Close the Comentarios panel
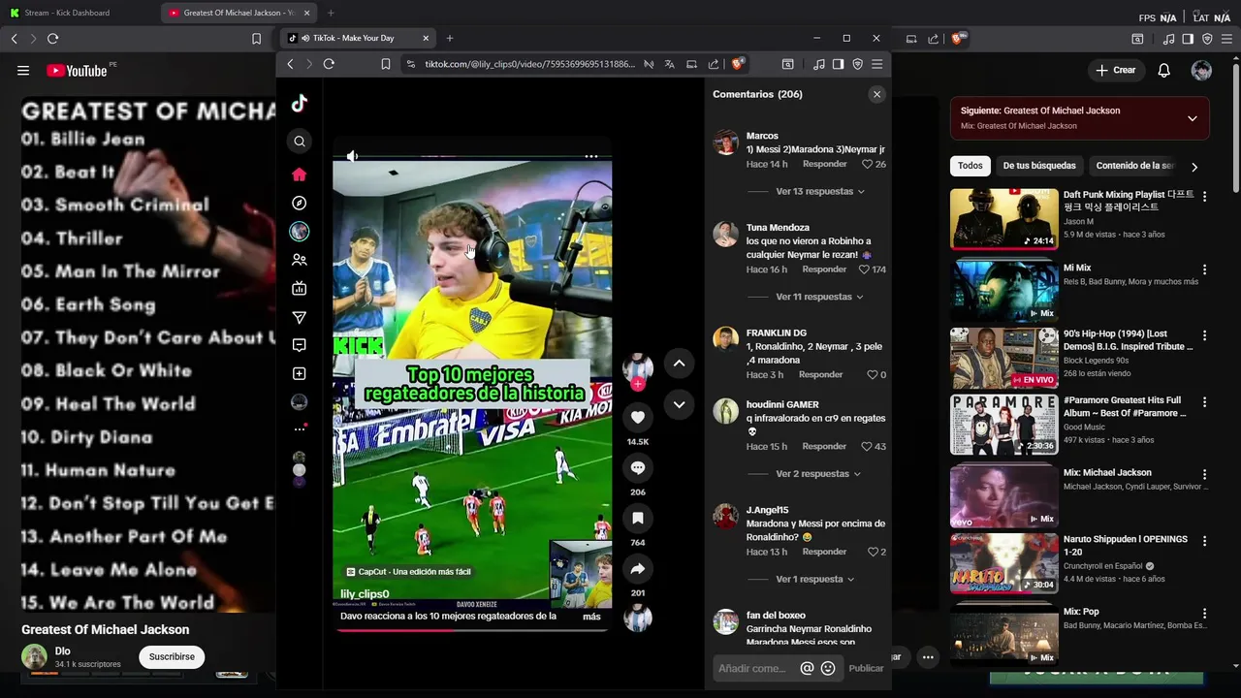Viewport: 1241px width, 698px height. click(x=876, y=94)
